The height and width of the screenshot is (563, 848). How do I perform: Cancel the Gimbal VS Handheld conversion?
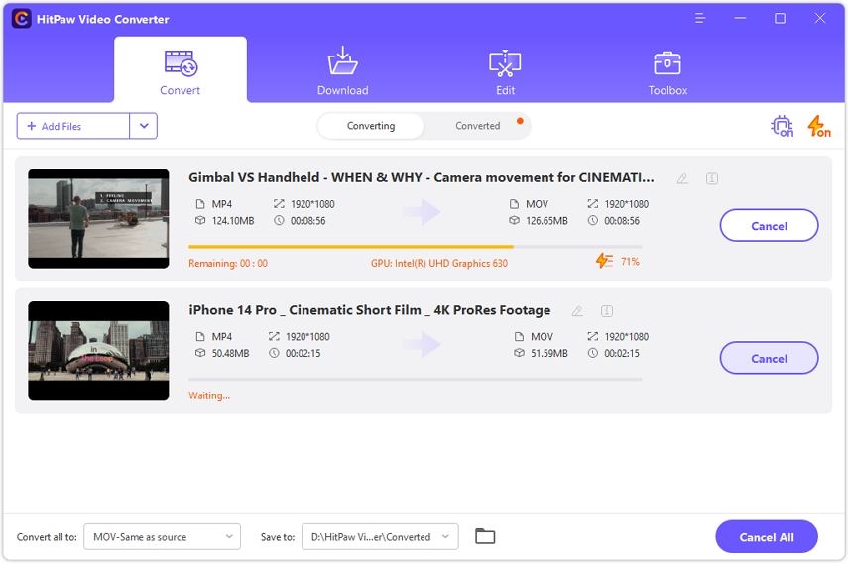tap(769, 225)
